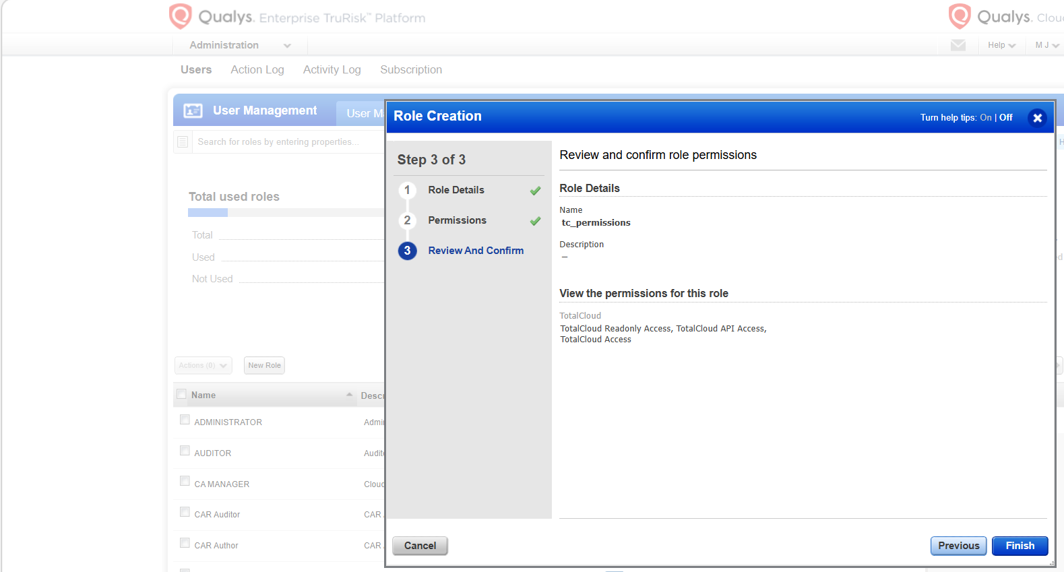The height and width of the screenshot is (572, 1064).
Task: Toggle the select-all checkbox in Name header
Action: [x=181, y=394]
